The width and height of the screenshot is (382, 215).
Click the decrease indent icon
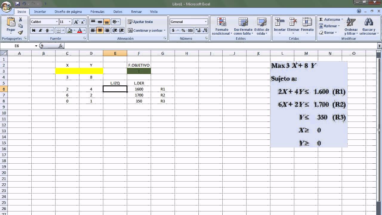[115, 30]
